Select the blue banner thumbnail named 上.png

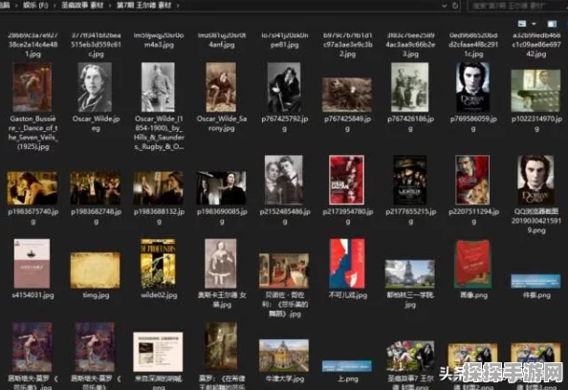tap(347, 366)
